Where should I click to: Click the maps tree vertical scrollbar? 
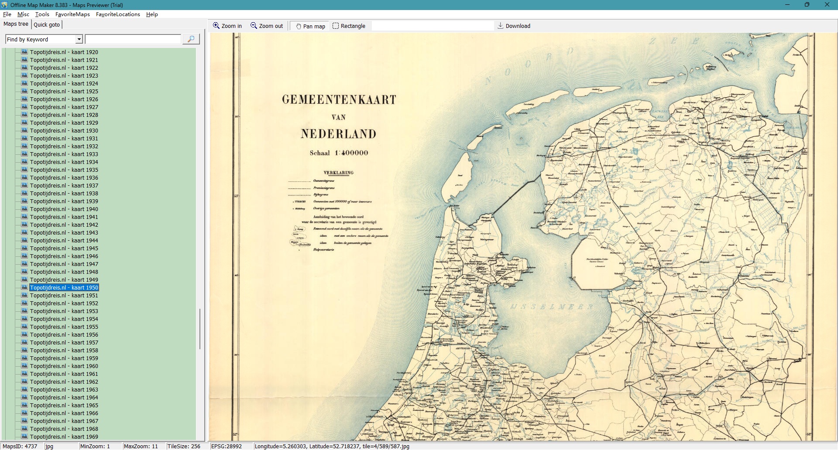tap(200, 329)
